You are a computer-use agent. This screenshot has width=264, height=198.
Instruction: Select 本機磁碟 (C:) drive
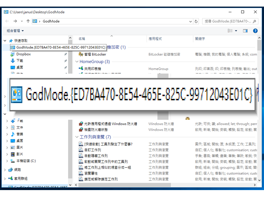coord(26,161)
